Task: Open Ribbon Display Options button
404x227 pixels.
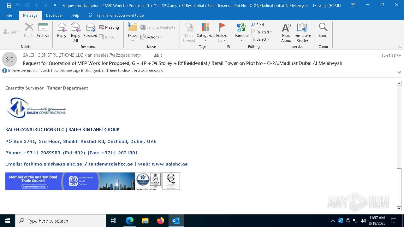Action: tap(353, 5)
